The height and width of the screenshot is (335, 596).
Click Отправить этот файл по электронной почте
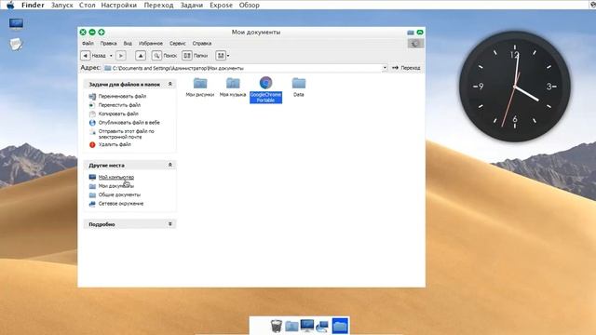point(127,134)
